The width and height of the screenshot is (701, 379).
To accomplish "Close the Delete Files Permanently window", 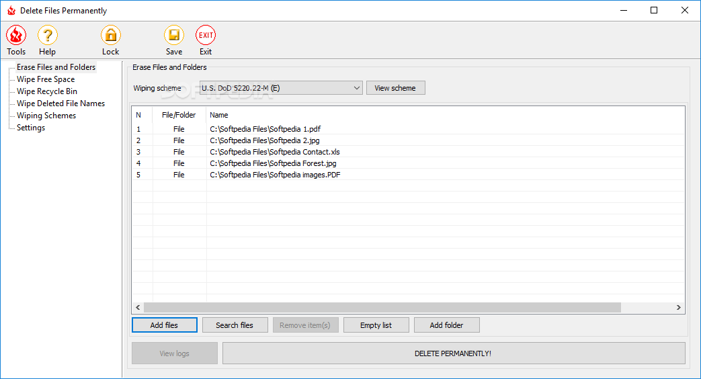I will click(684, 10).
